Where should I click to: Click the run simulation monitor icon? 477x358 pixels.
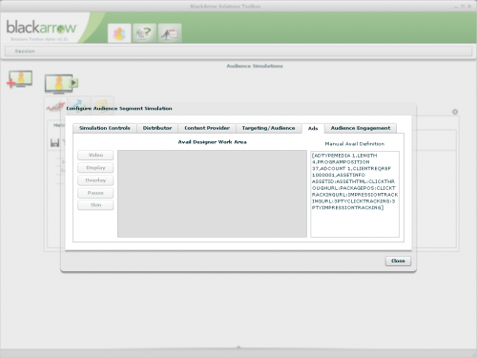click(61, 84)
